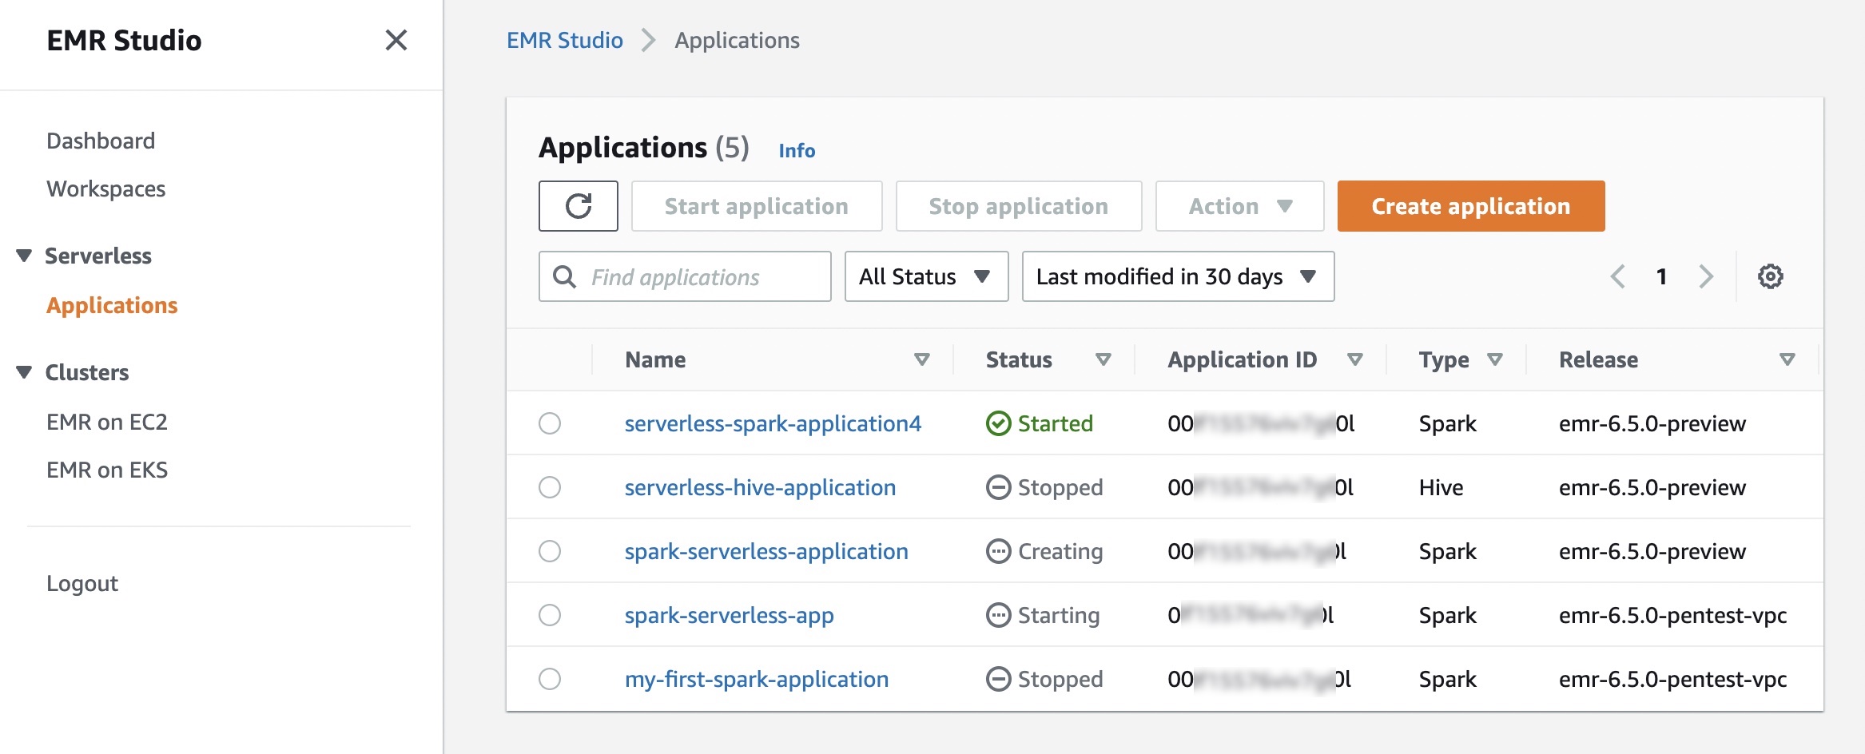Sort by Name column arrow
Screen dimensions: 1865x754
coord(922,359)
